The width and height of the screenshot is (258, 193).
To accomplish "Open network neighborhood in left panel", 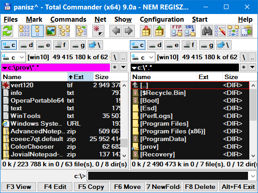I will pyautogui.click(x=95, y=45).
